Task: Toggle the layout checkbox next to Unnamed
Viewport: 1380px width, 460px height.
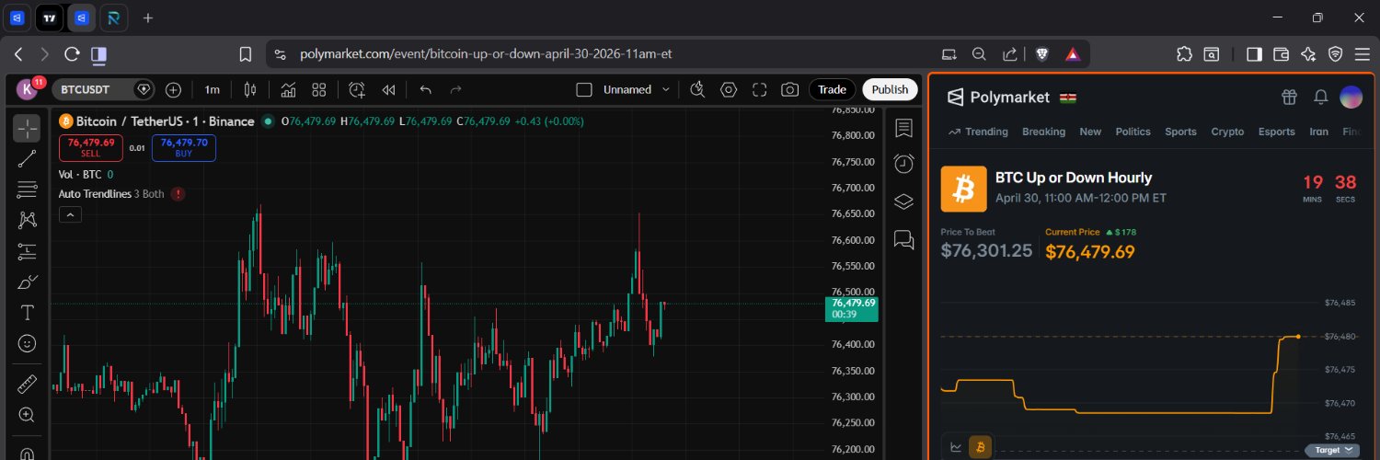Action: [583, 89]
